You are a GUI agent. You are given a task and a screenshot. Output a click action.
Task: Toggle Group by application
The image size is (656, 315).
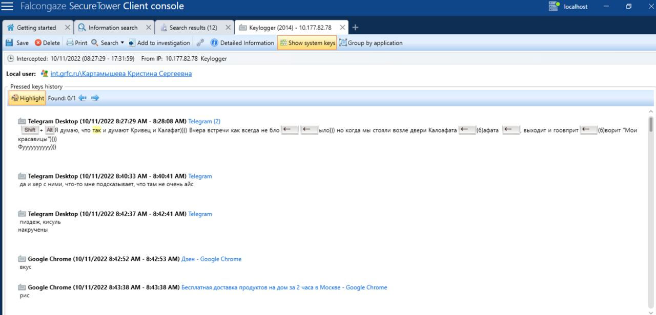click(371, 43)
